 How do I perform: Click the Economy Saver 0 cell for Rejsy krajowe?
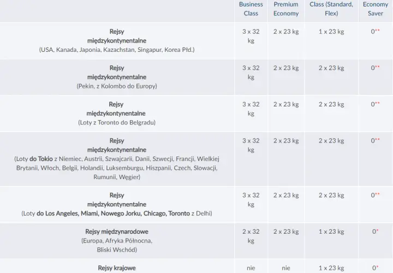pyautogui.click(x=375, y=268)
